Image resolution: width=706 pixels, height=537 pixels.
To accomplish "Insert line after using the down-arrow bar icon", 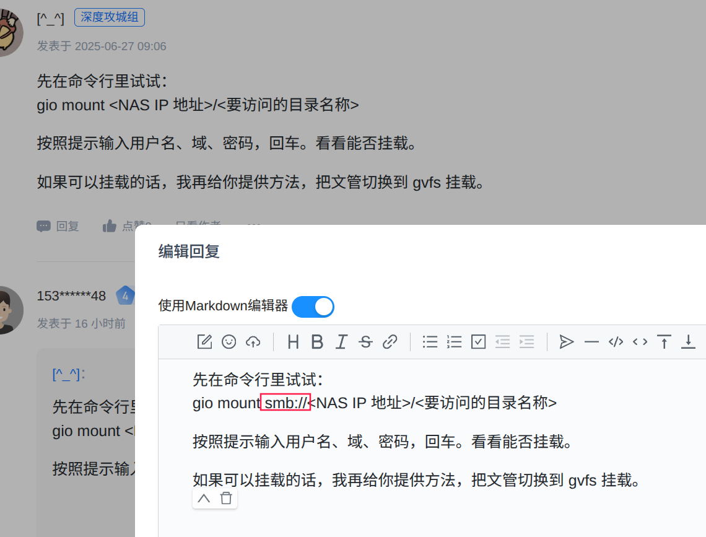I will pos(689,342).
